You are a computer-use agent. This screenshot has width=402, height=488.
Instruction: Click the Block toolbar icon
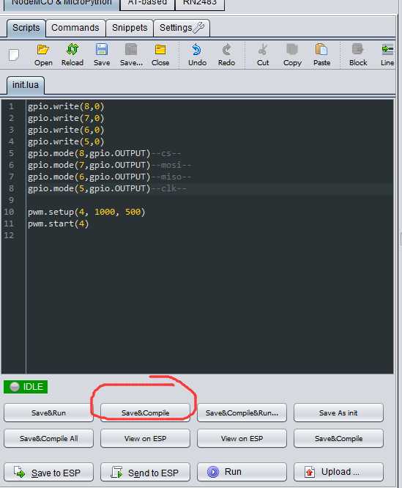tap(358, 55)
